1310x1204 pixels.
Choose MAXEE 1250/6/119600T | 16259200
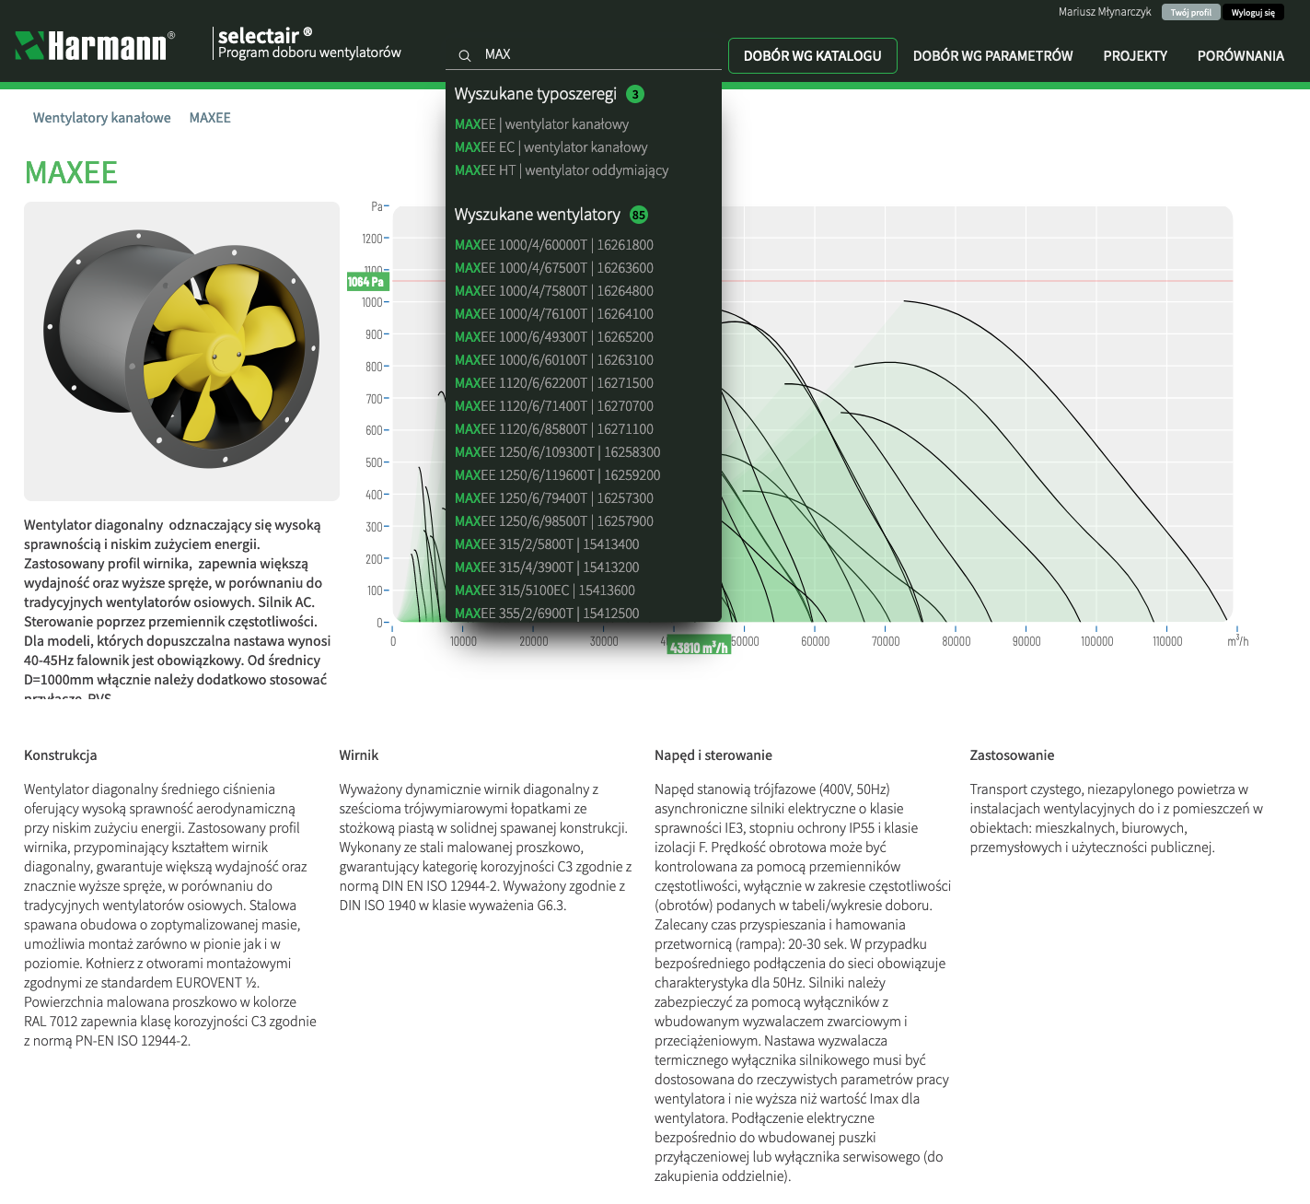pos(558,475)
